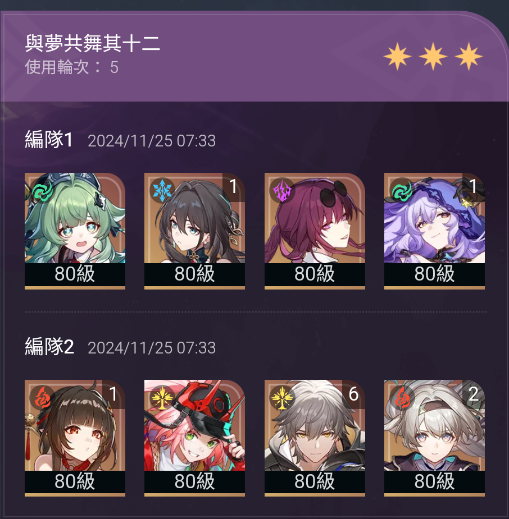The height and width of the screenshot is (519, 509).
Task: Click the middle gold star rating
Action: pyautogui.click(x=433, y=56)
